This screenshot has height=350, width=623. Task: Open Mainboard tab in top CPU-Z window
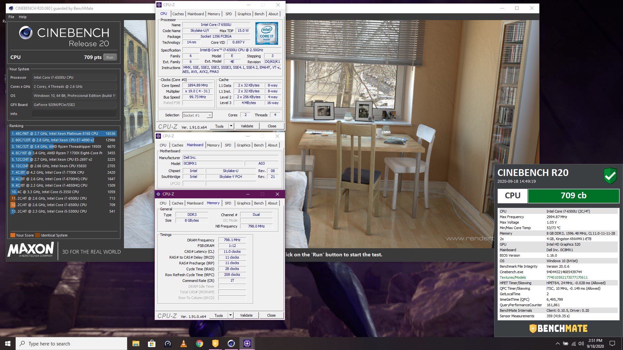(x=196, y=14)
